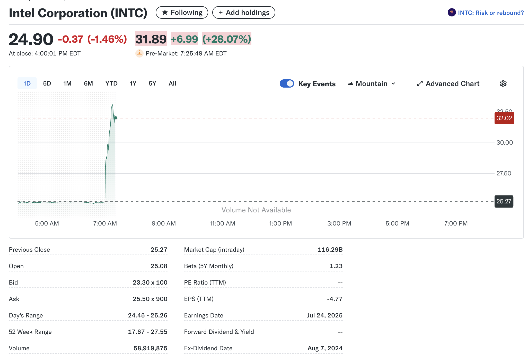Image resolution: width=528 pixels, height=357 pixels.
Task: Click the green endpoint dot on chart
Action: (x=116, y=118)
